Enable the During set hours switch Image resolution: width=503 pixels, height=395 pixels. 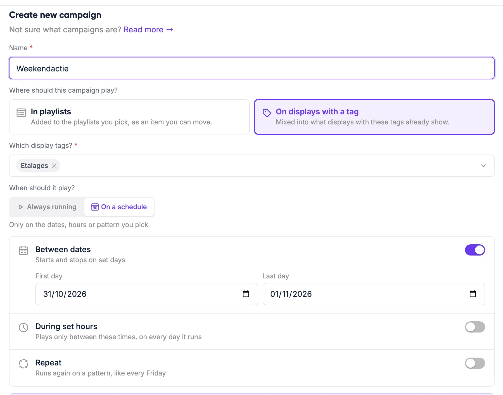[x=475, y=327]
